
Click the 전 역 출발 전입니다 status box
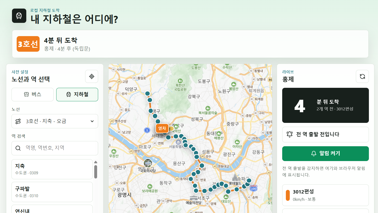tap(325, 135)
